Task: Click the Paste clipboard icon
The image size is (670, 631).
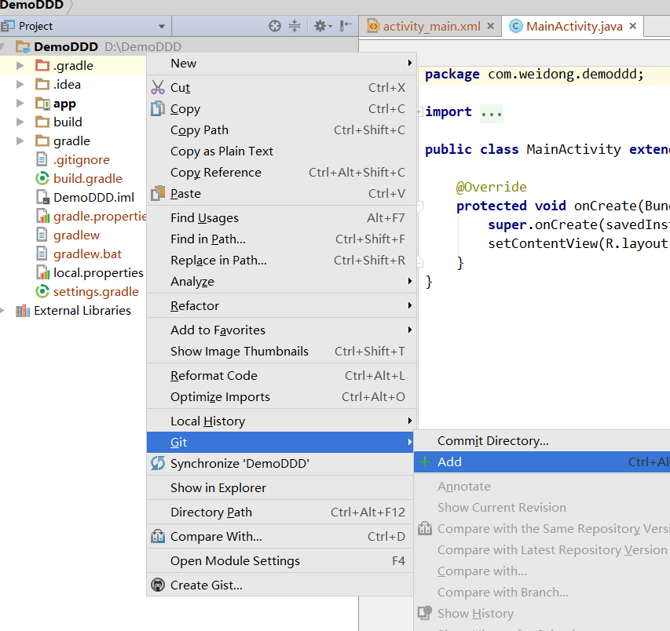Action: tap(158, 193)
